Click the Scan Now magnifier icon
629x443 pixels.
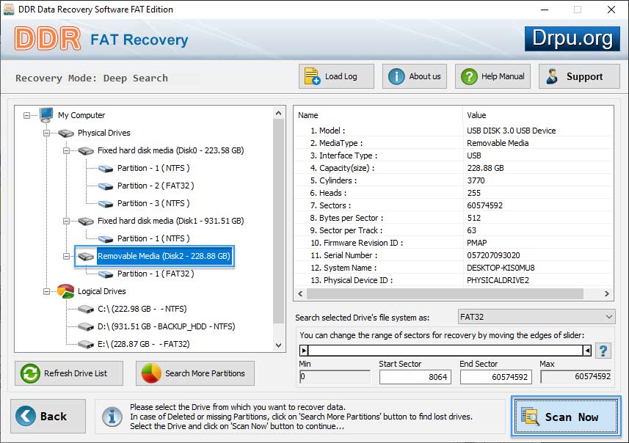(530, 416)
